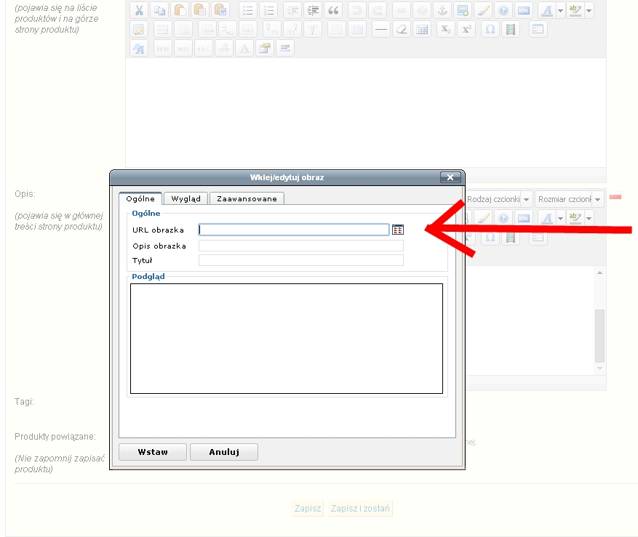Click the Zapisz link
Image resolution: width=638 pixels, height=537 pixels.
point(308,509)
